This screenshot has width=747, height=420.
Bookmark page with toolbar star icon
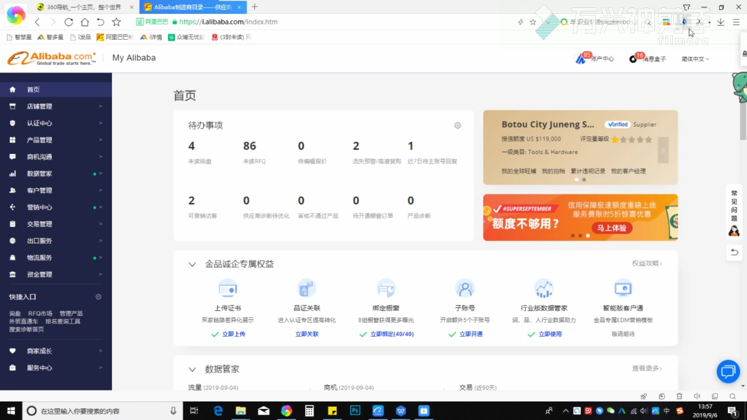tap(116, 22)
